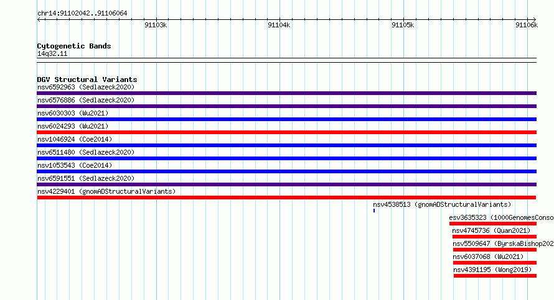
Task: Click the blue bar under nsv6030303
Action: (x=286, y=119)
